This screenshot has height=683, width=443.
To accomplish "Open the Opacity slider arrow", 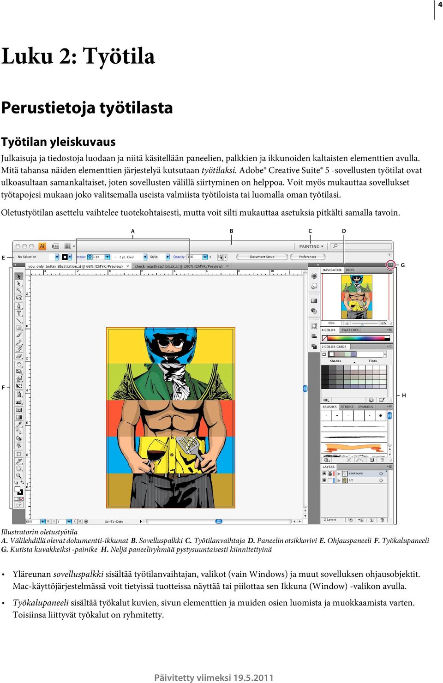I will 205,257.
